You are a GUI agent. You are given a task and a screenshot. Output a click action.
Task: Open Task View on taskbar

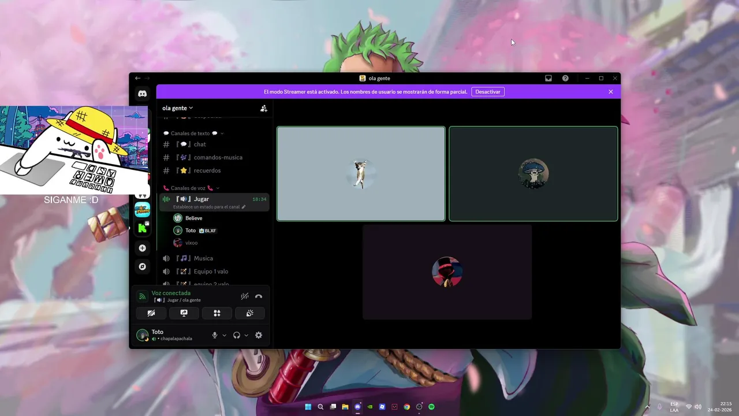pyautogui.click(x=333, y=407)
